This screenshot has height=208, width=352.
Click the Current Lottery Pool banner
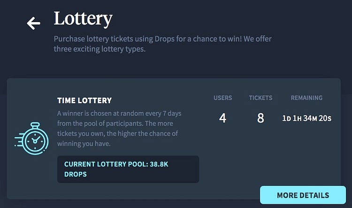pyautogui.click(x=128, y=169)
